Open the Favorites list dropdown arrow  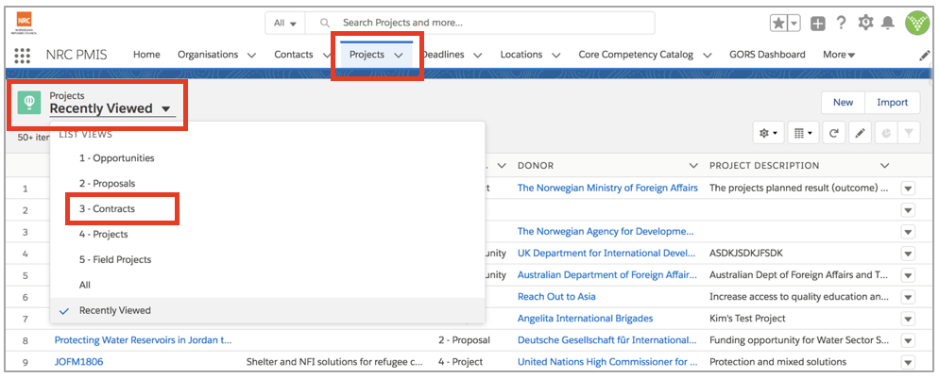tap(794, 24)
